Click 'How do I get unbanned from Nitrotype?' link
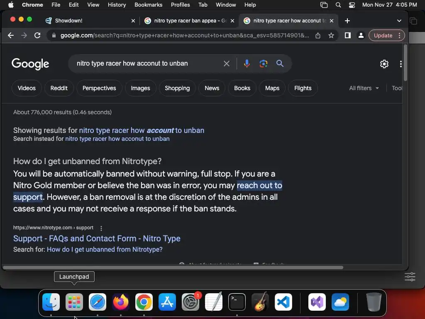This screenshot has width=425, height=319. coord(105,249)
